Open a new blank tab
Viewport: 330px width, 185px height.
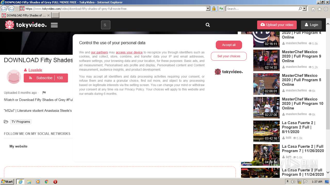point(55,15)
